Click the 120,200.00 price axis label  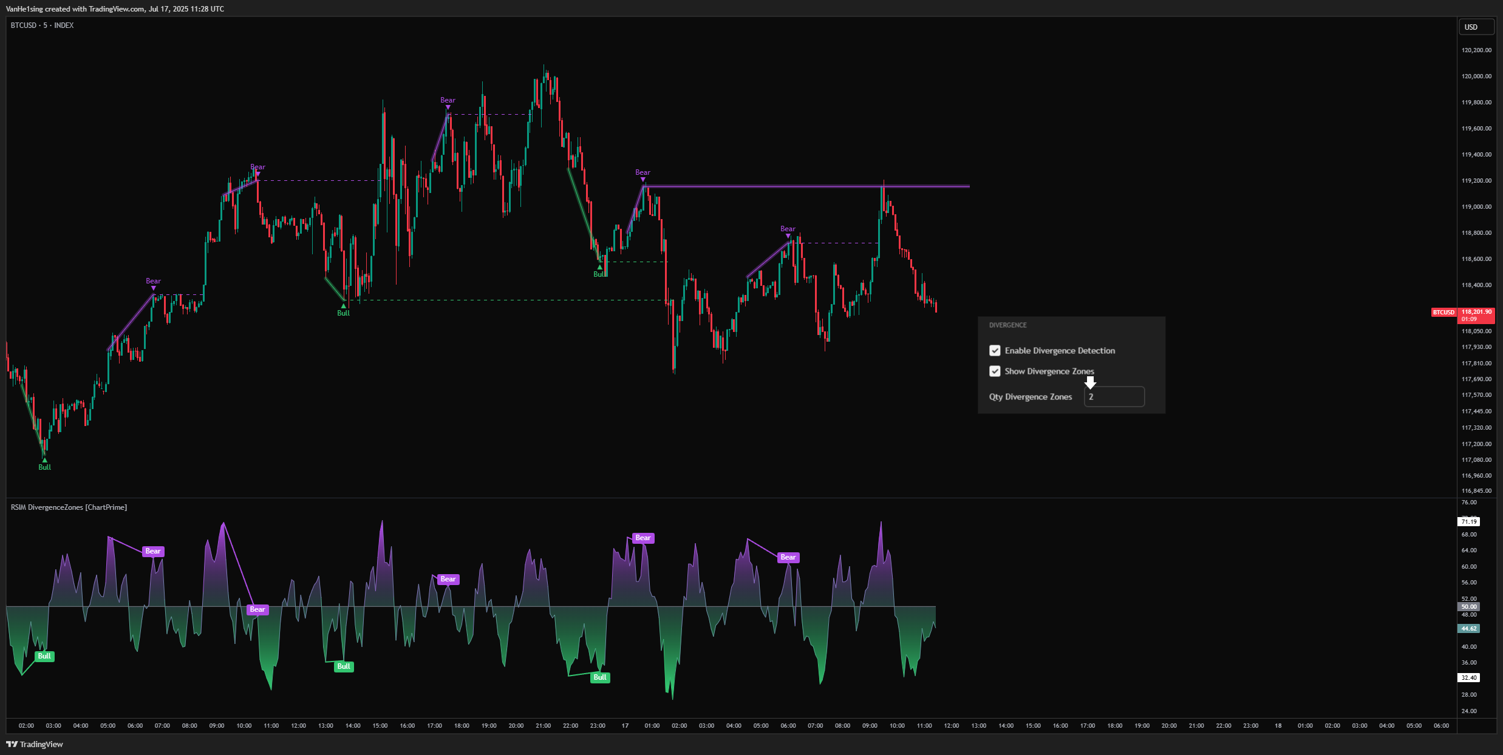(x=1476, y=50)
